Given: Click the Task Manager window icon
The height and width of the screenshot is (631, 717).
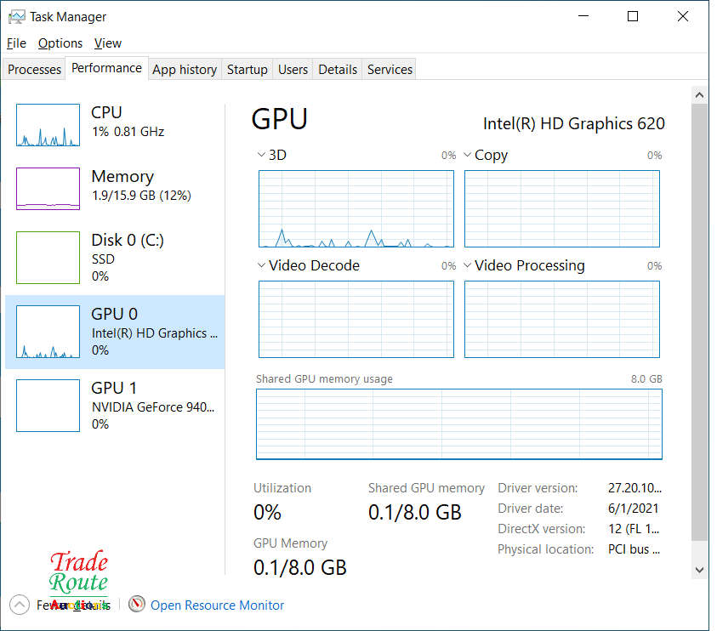Looking at the screenshot, I should click(15, 15).
